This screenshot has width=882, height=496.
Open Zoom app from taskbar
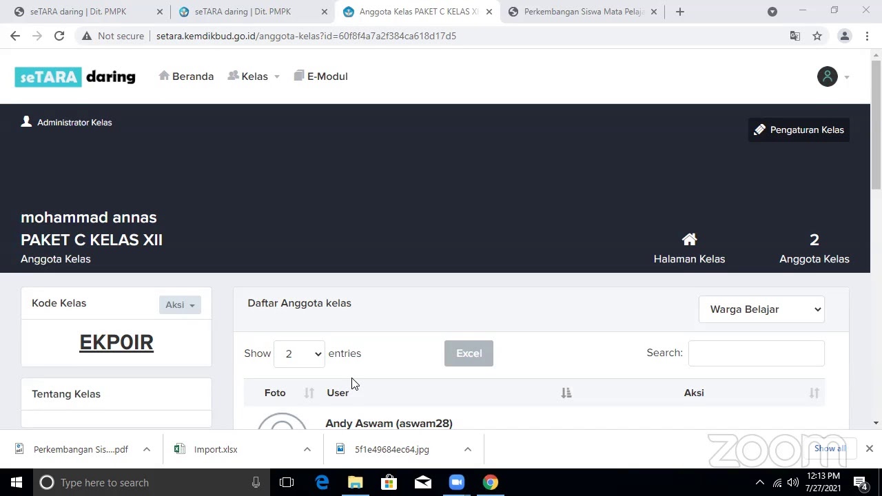click(457, 482)
